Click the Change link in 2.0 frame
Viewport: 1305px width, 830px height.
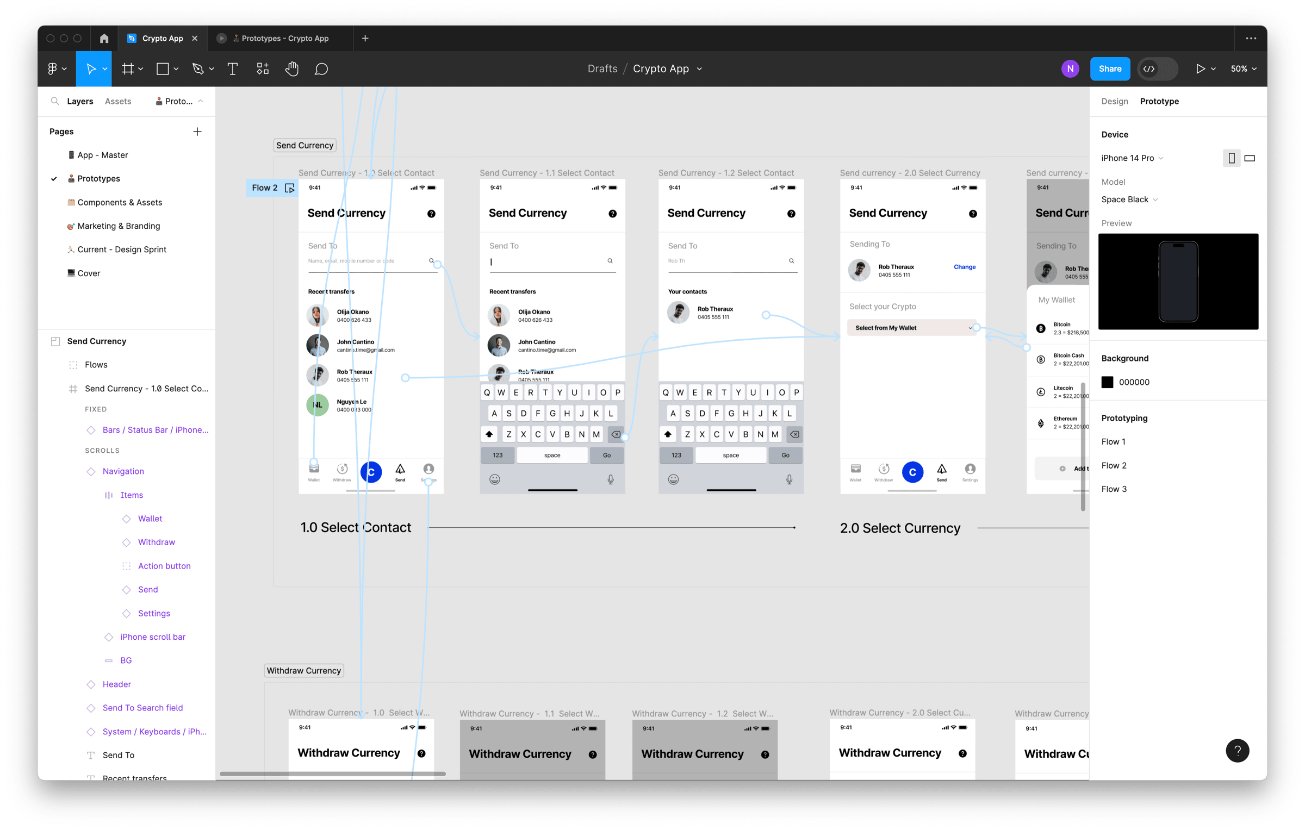tap(964, 267)
